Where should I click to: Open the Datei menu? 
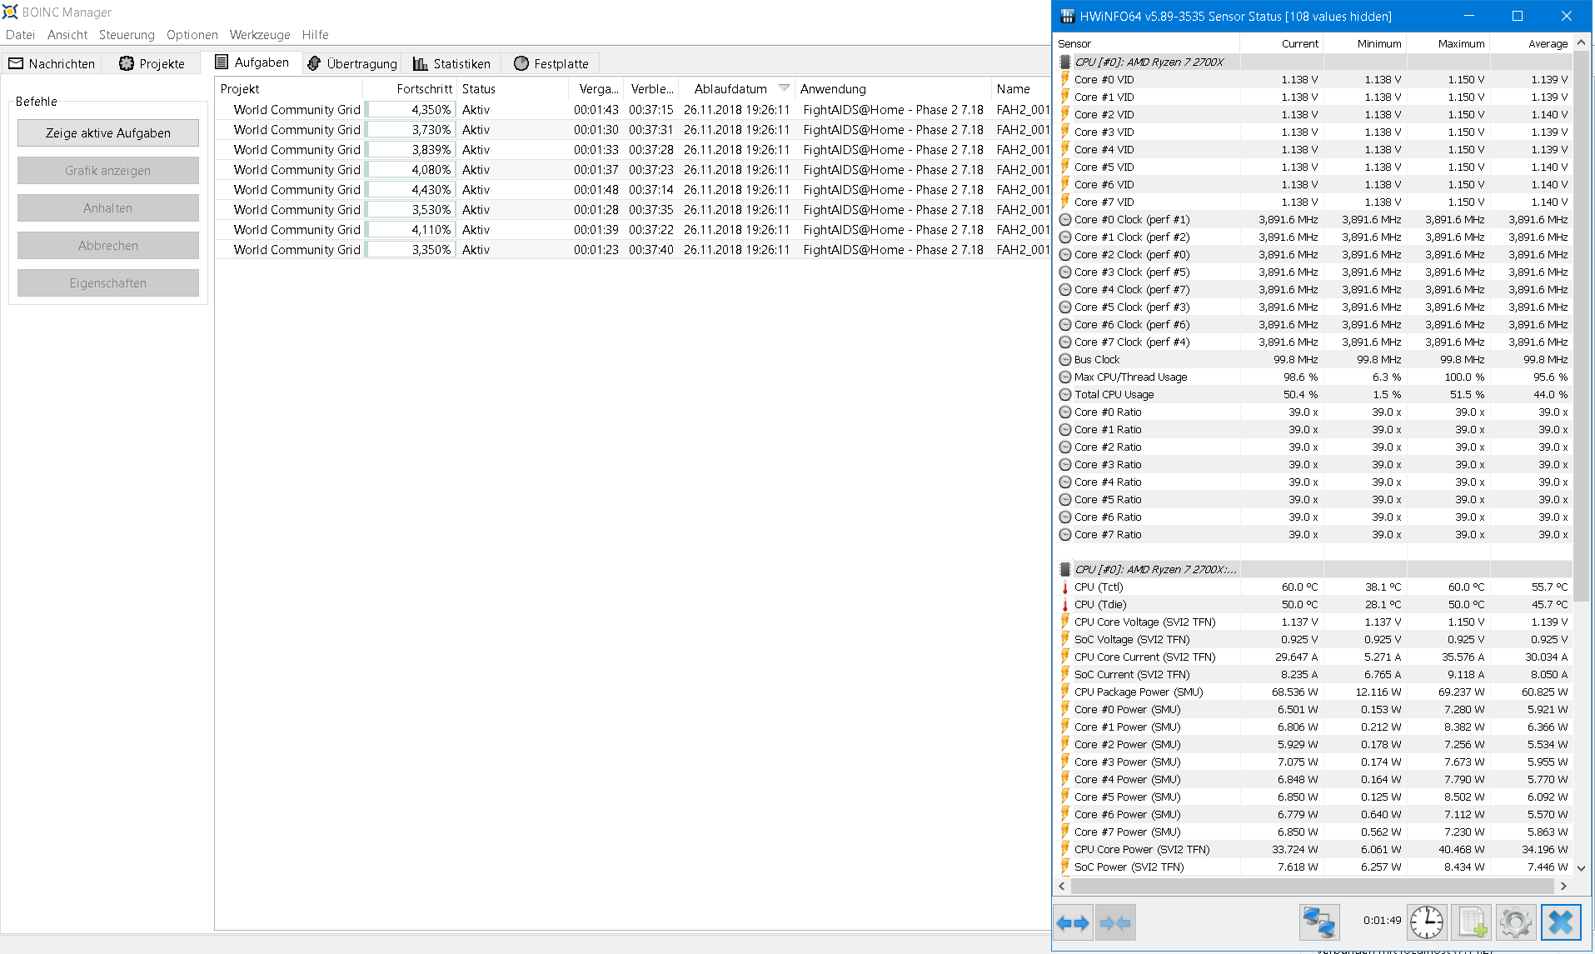[20, 35]
